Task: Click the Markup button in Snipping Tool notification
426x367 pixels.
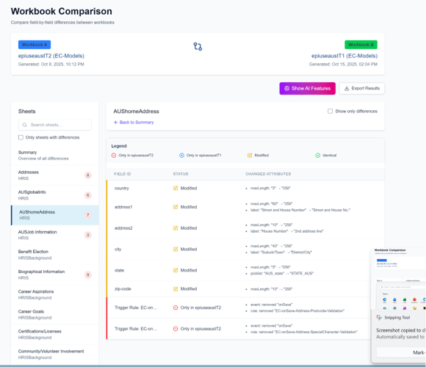Action: [401, 352]
